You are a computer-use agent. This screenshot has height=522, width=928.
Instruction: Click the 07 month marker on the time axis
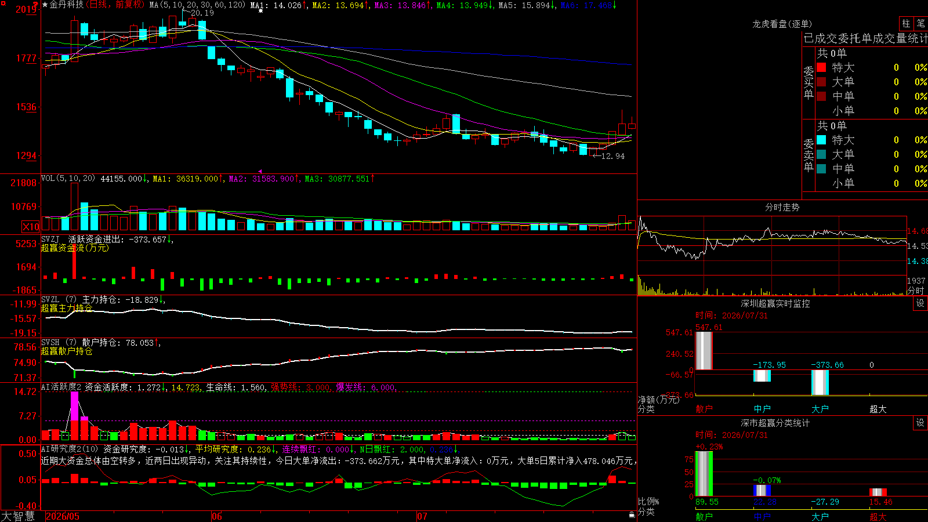coord(422,516)
